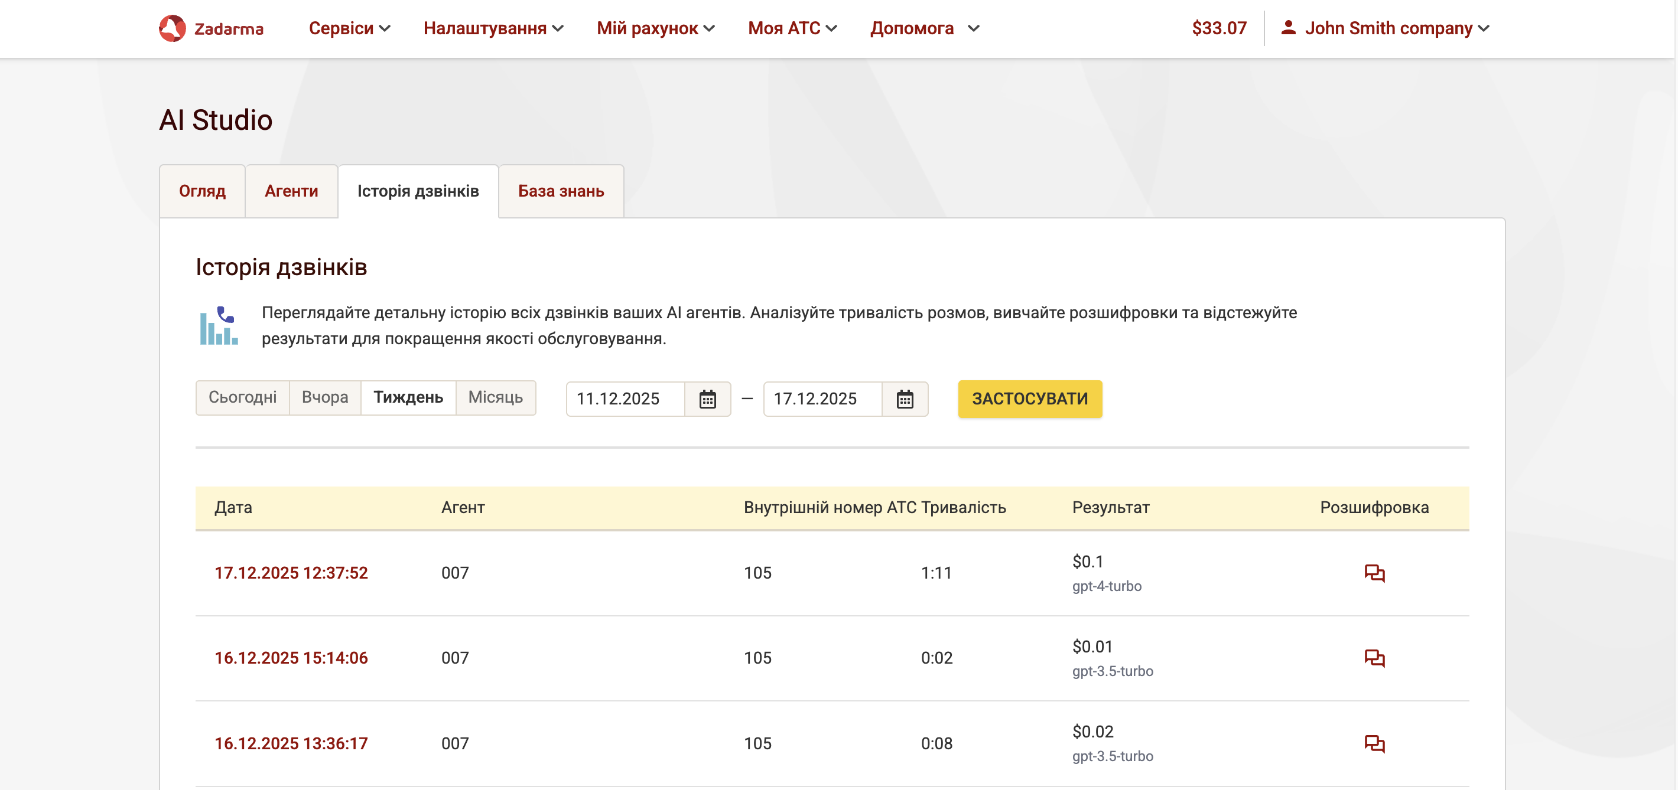Open end date calendar picker
Screen dimensions: 1678x790
click(x=904, y=399)
